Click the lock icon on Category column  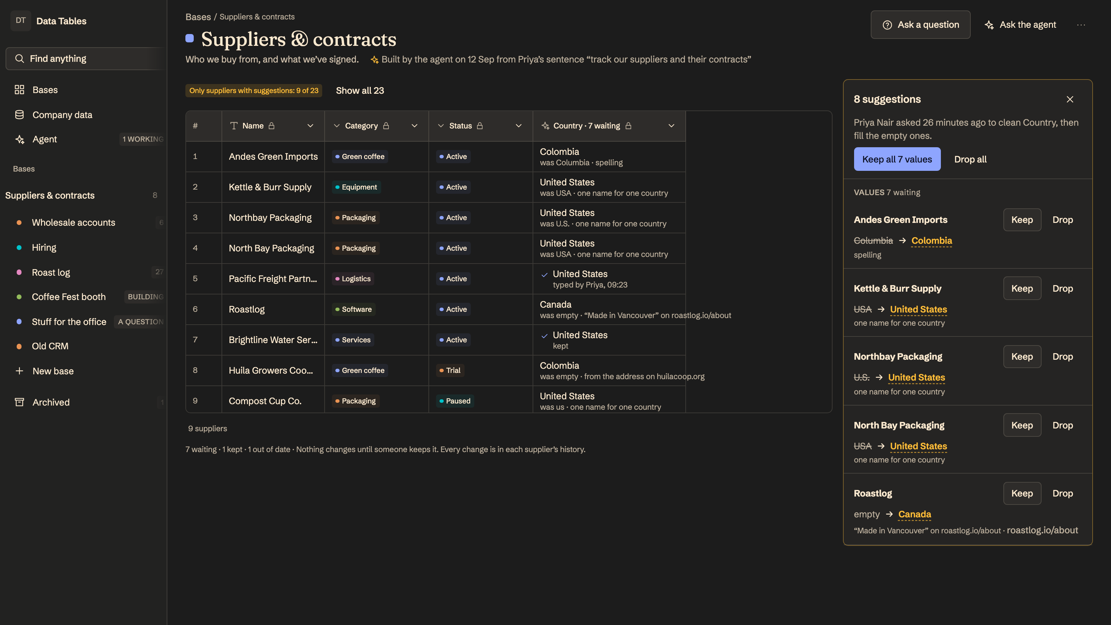(386, 125)
